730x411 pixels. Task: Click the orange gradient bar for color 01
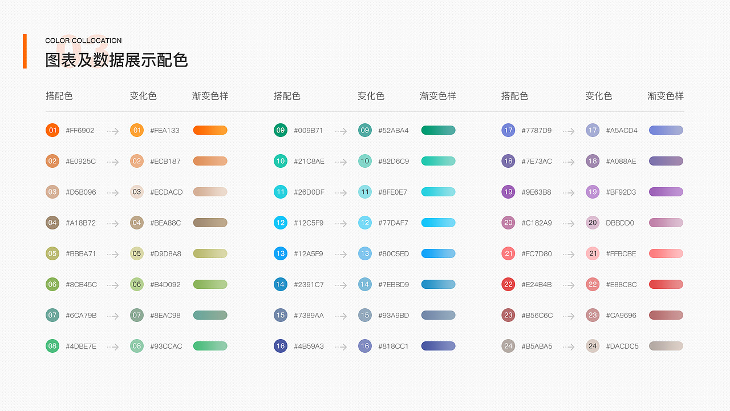point(210,130)
